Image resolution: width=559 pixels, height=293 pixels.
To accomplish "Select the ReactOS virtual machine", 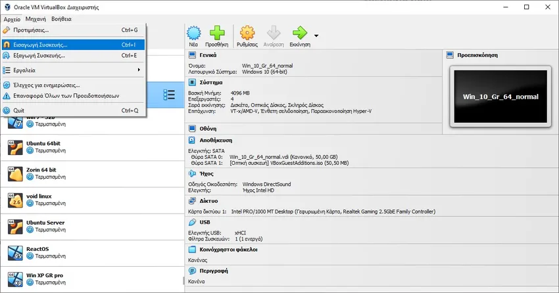I will (x=93, y=253).
